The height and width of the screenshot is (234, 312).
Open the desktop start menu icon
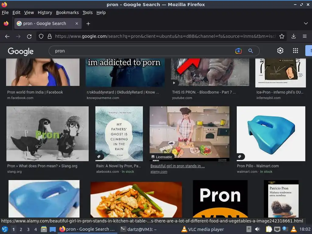pos(5,229)
